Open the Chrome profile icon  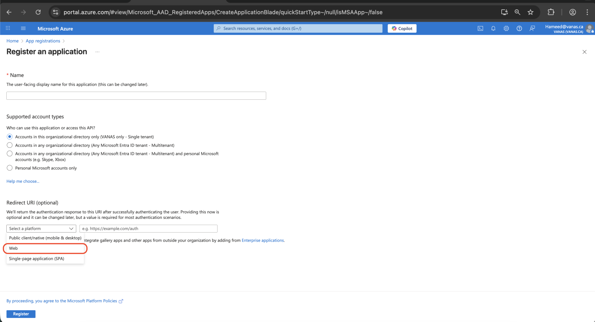click(573, 12)
